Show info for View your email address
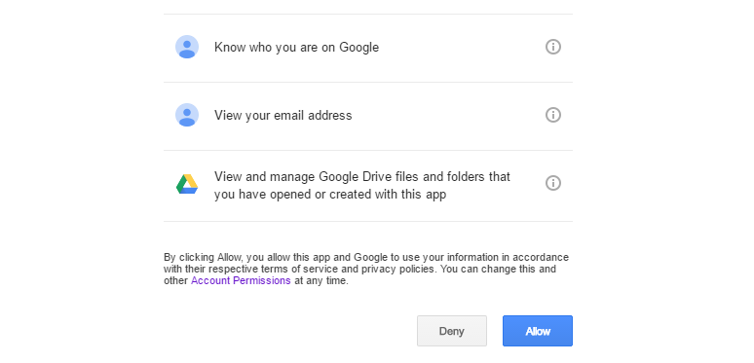Image resolution: width=754 pixels, height=363 pixels. pyautogui.click(x=553, y=115)
